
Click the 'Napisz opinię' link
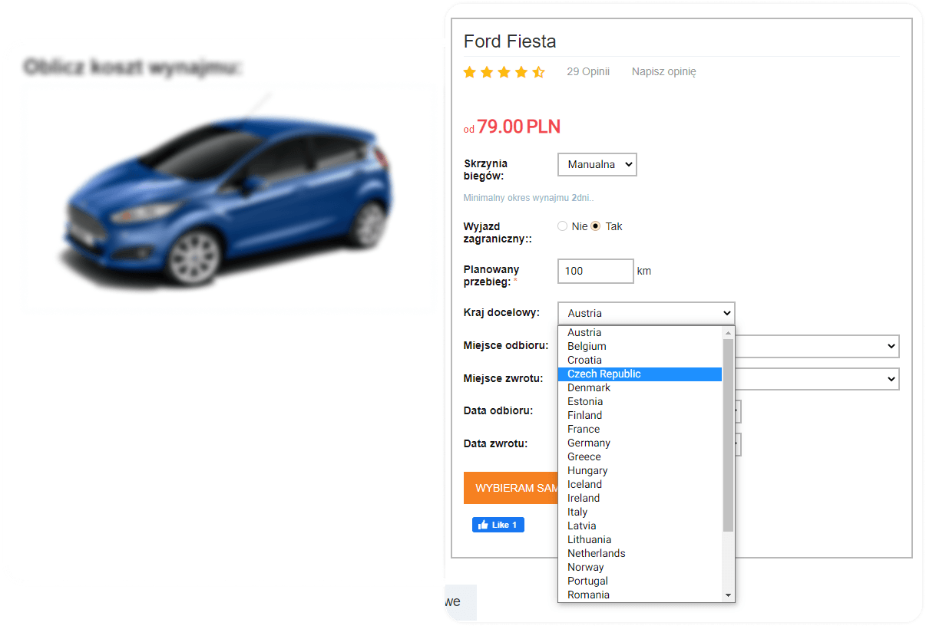tap(664, 72)
